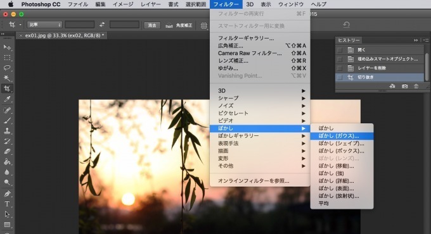Open フィルターギャラリー... menu item
Viewport: 431px width, 234px height.
[260, 38]
